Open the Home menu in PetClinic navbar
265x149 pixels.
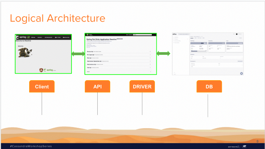(x=33, y=37)
